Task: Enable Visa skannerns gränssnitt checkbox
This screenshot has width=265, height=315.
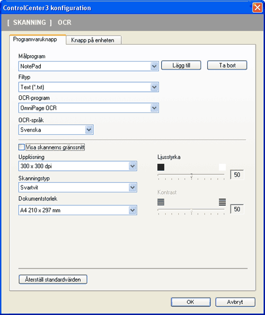Action: click(x=22, y=147)
